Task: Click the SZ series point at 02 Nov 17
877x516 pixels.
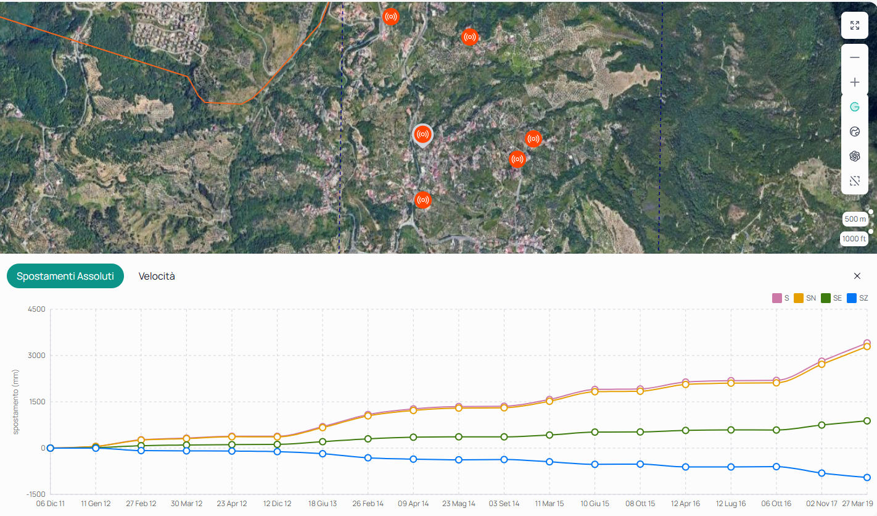Action: click(x=821, y=473)
